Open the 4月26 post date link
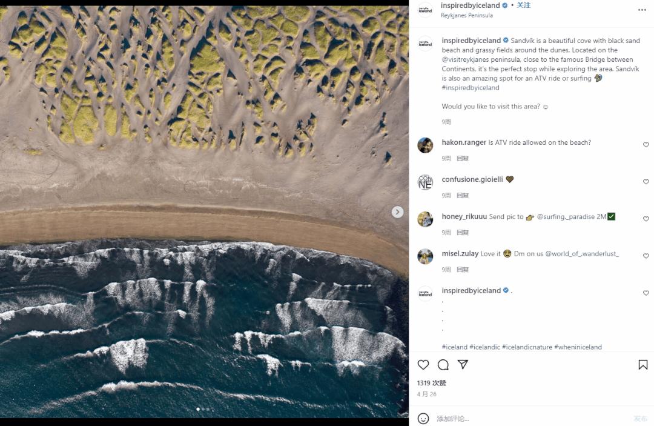The width and height of the screenshot is (654, 426). tap(427, 394)
